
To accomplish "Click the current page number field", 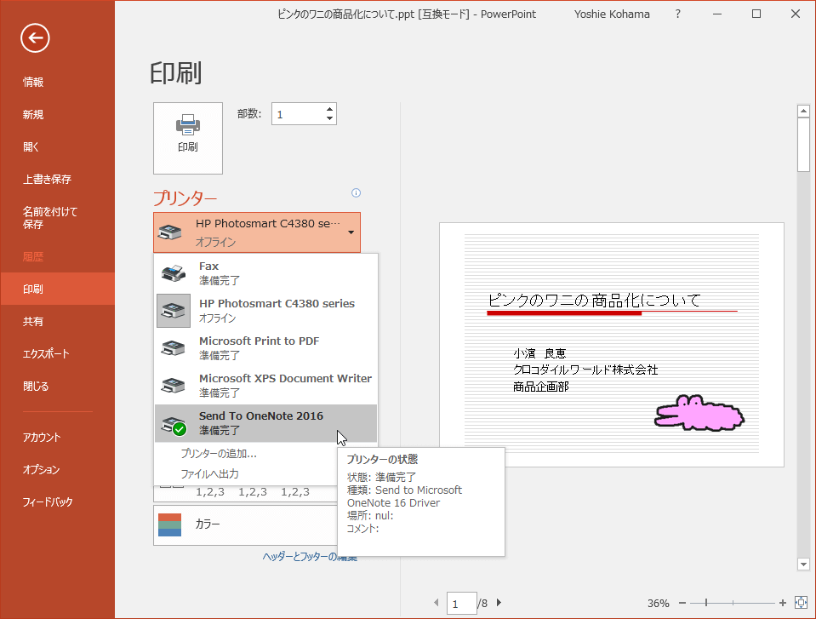I will click(461, 604).
